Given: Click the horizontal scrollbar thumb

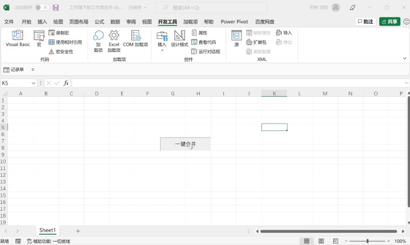Looking at the screenshot, I should tap(329, 231).
